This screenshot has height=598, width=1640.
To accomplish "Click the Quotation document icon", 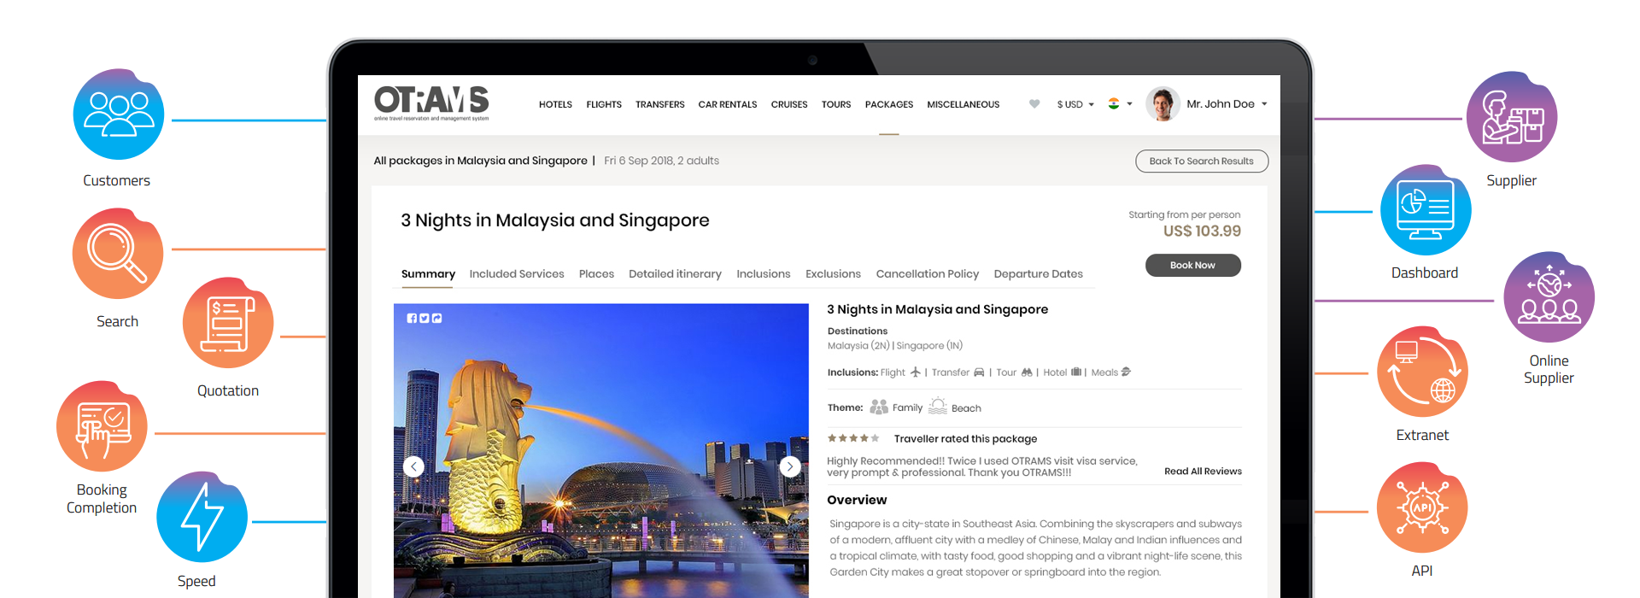I will [228, 323].
